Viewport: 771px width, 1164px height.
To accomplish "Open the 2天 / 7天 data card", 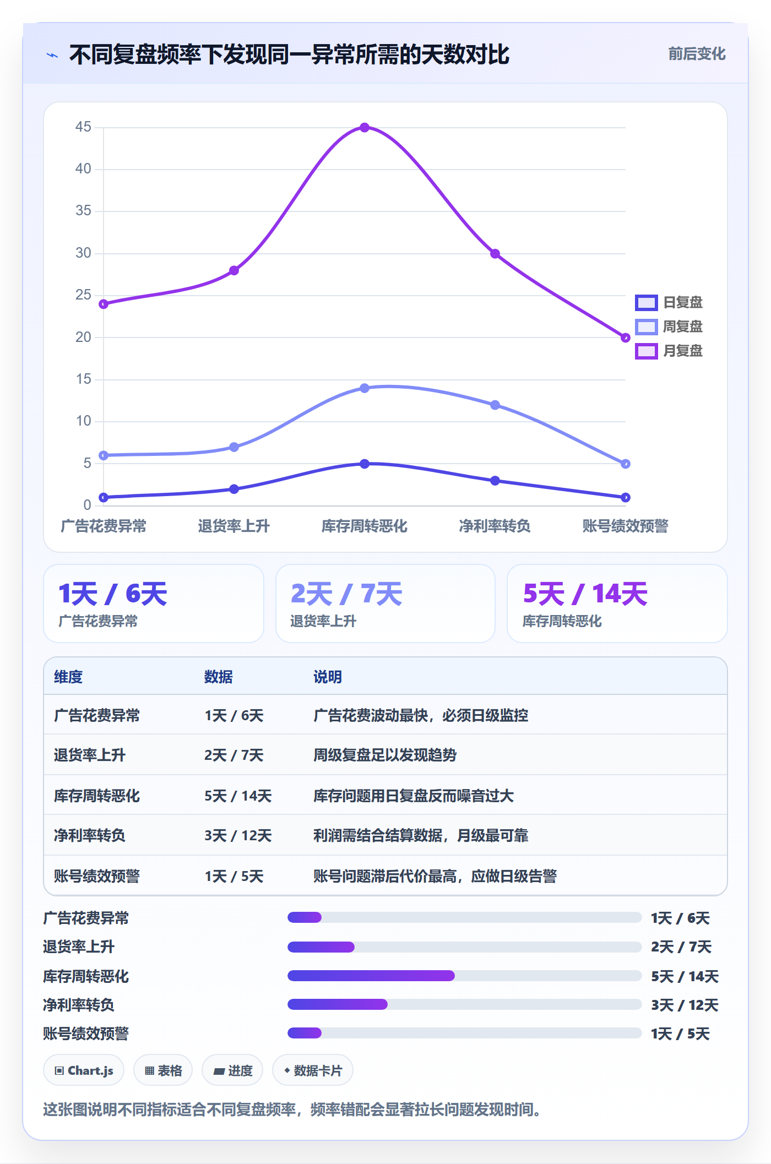I will [x=385, y=603].
